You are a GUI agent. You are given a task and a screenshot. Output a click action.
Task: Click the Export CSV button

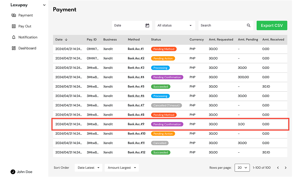(x=272, y=25)
